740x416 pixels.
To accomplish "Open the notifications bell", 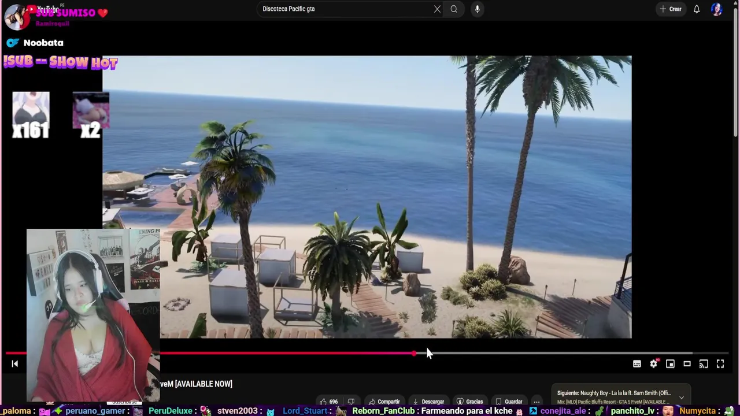I will [x=697, y=9].
